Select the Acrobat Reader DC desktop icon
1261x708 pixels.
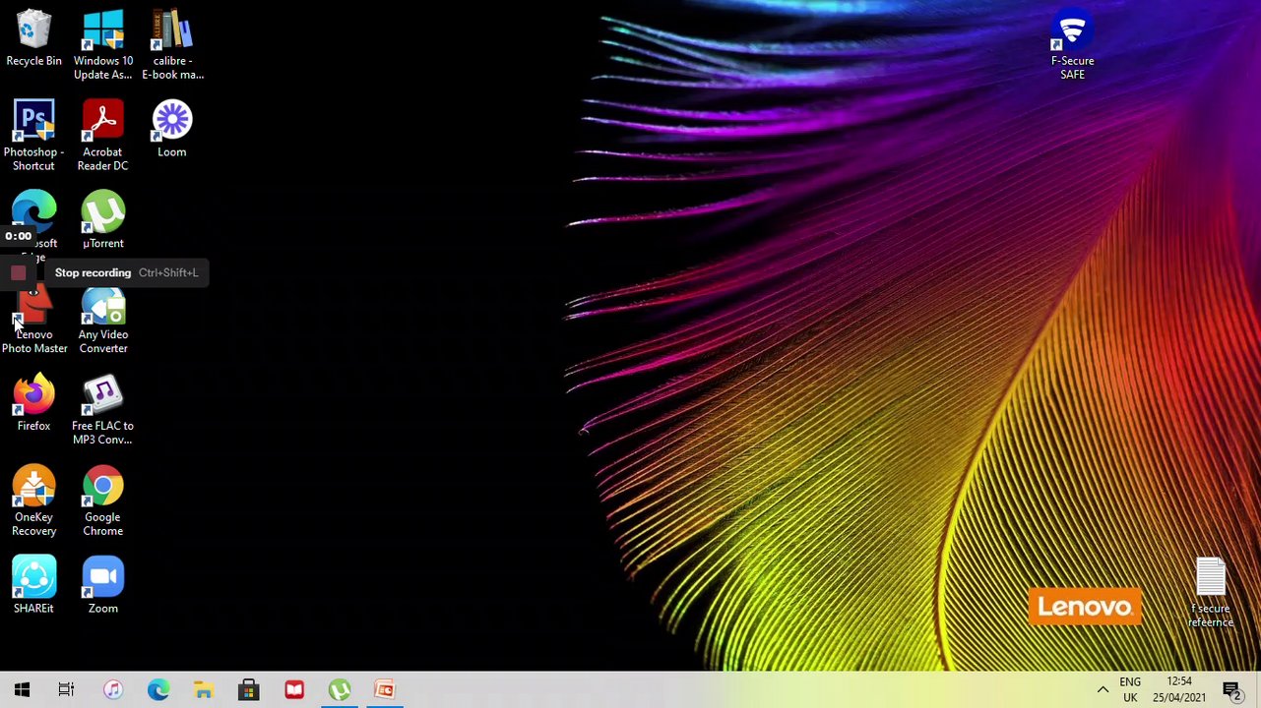(102, 136)
